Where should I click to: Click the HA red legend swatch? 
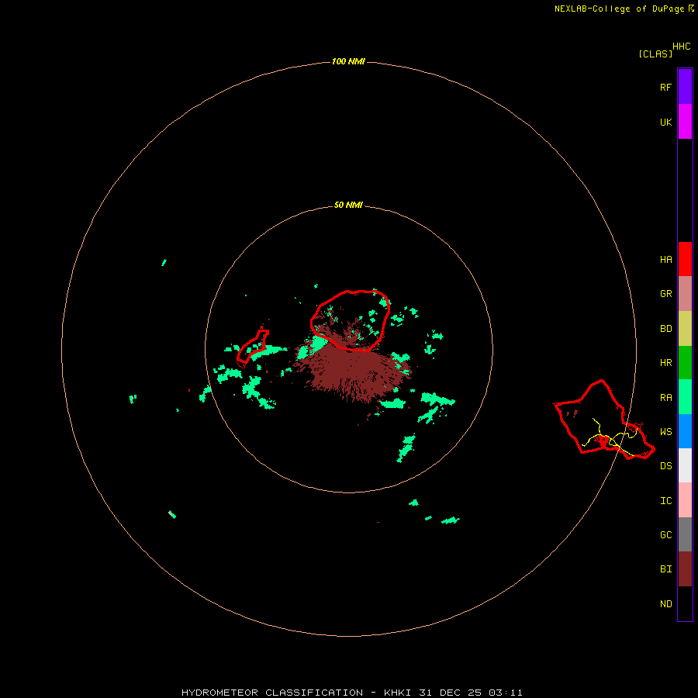[x=685, y=259]
